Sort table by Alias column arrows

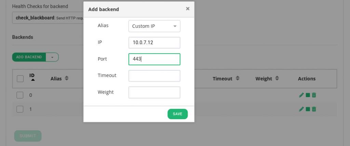[67, 78]
